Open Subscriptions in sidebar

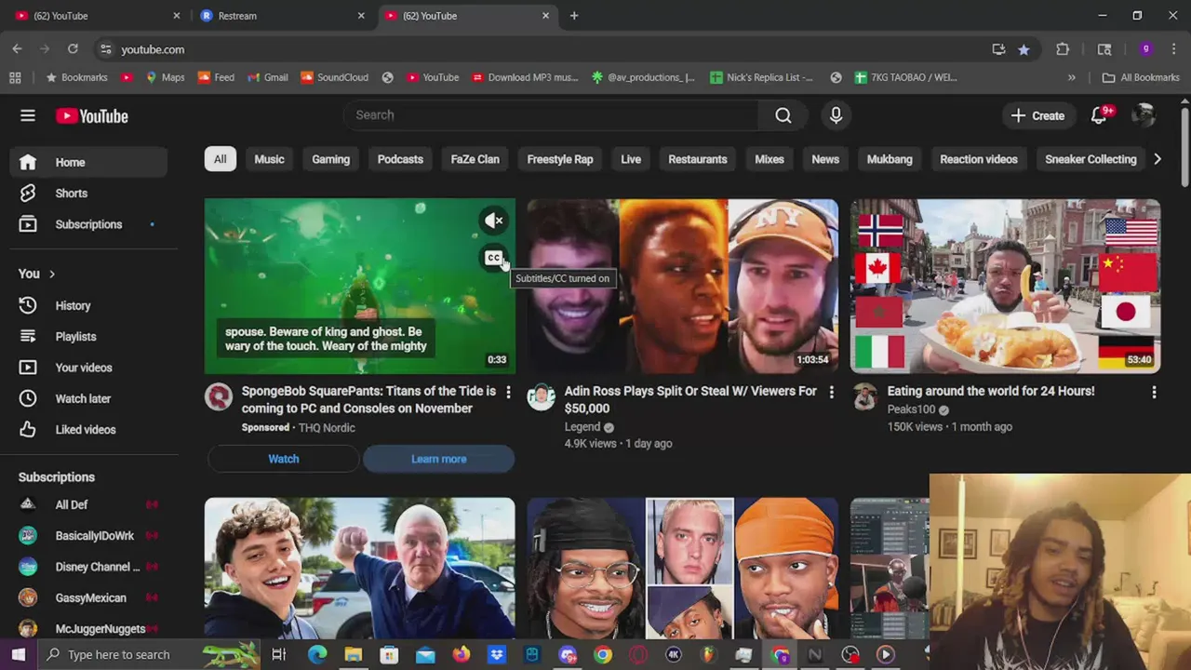pyautogui.click(x=89, y=224)
